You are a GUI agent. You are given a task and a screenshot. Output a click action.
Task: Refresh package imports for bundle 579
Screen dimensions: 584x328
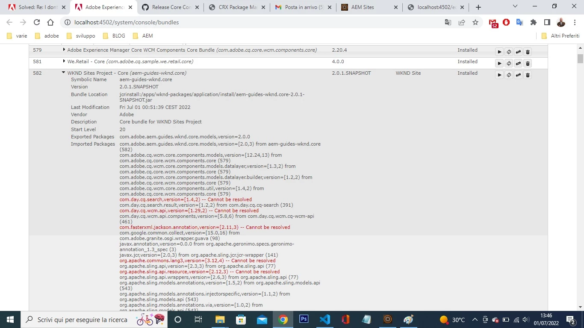point(509,52)
